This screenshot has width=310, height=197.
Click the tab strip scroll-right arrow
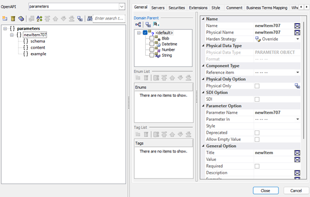[x=306, y=7]
